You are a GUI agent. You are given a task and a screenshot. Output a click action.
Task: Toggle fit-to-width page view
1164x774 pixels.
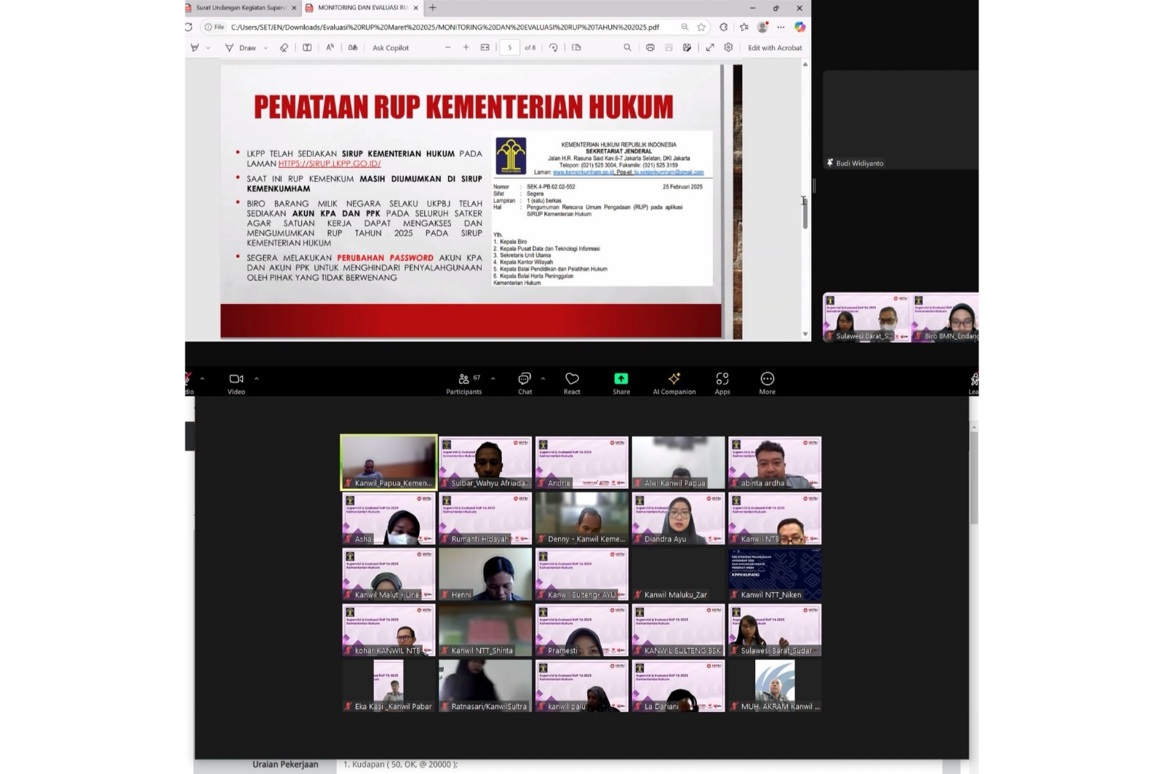[485, 48]
